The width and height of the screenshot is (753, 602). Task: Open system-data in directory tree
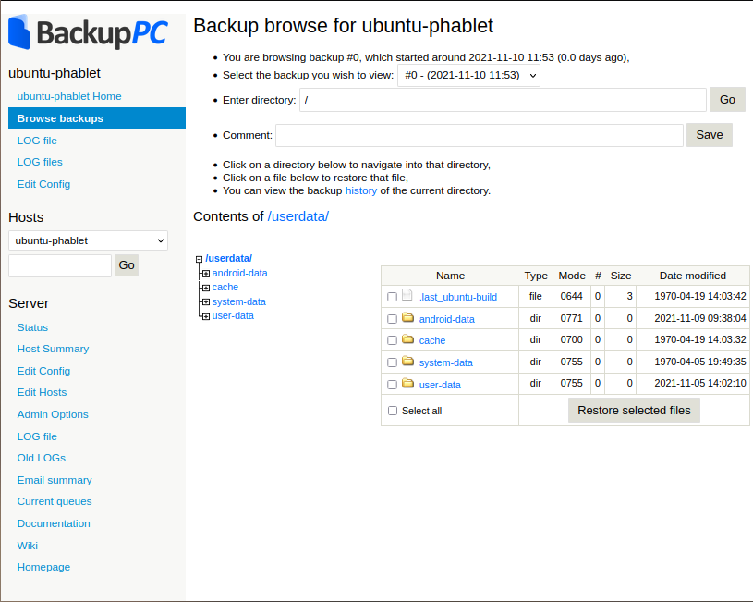tap(238, 302)
